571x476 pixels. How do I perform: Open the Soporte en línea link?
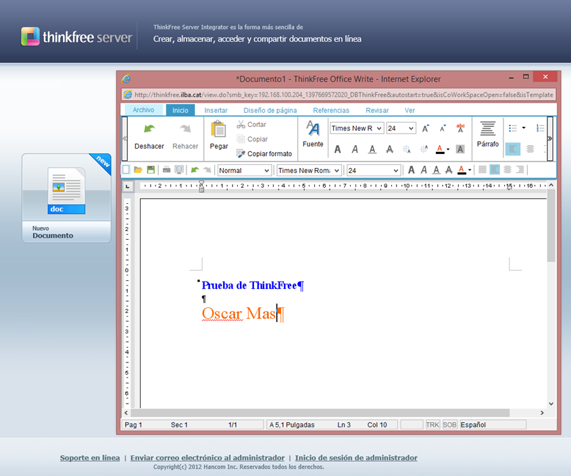[x=90, y=458]
